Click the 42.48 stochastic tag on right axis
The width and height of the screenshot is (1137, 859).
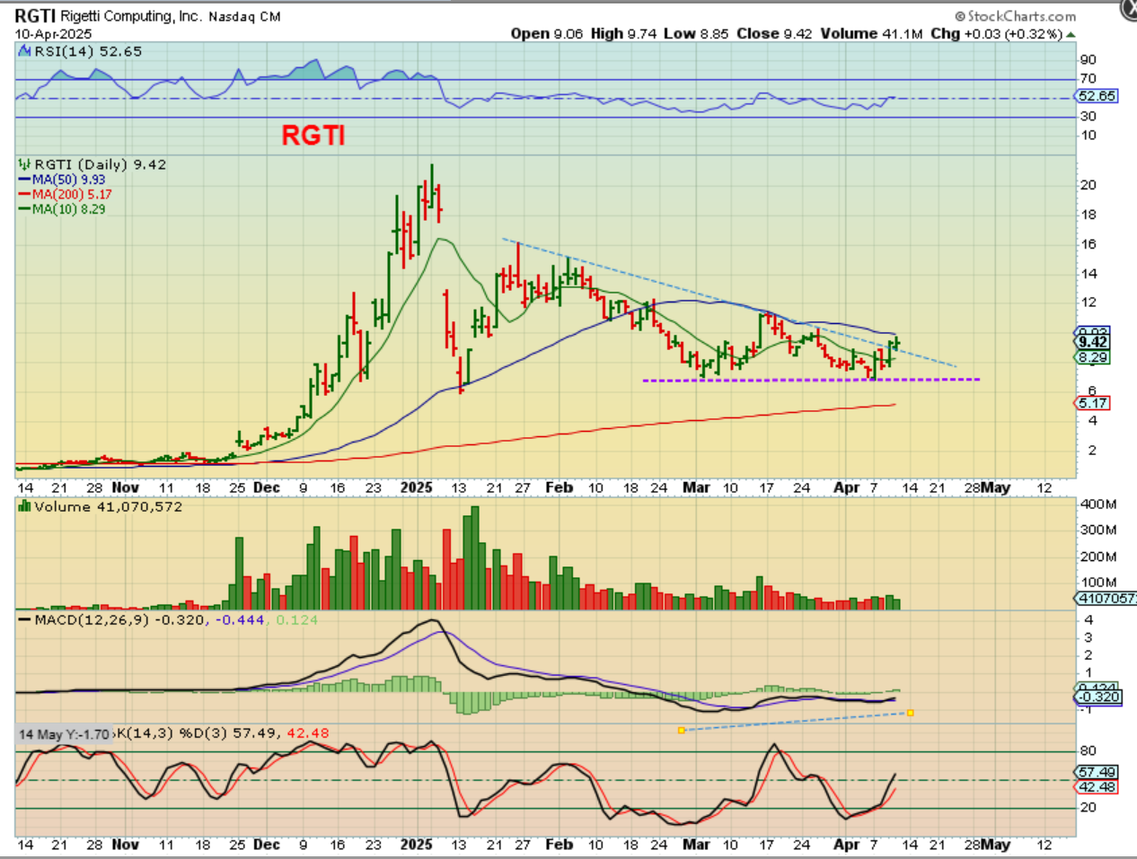click(1097, 787)
